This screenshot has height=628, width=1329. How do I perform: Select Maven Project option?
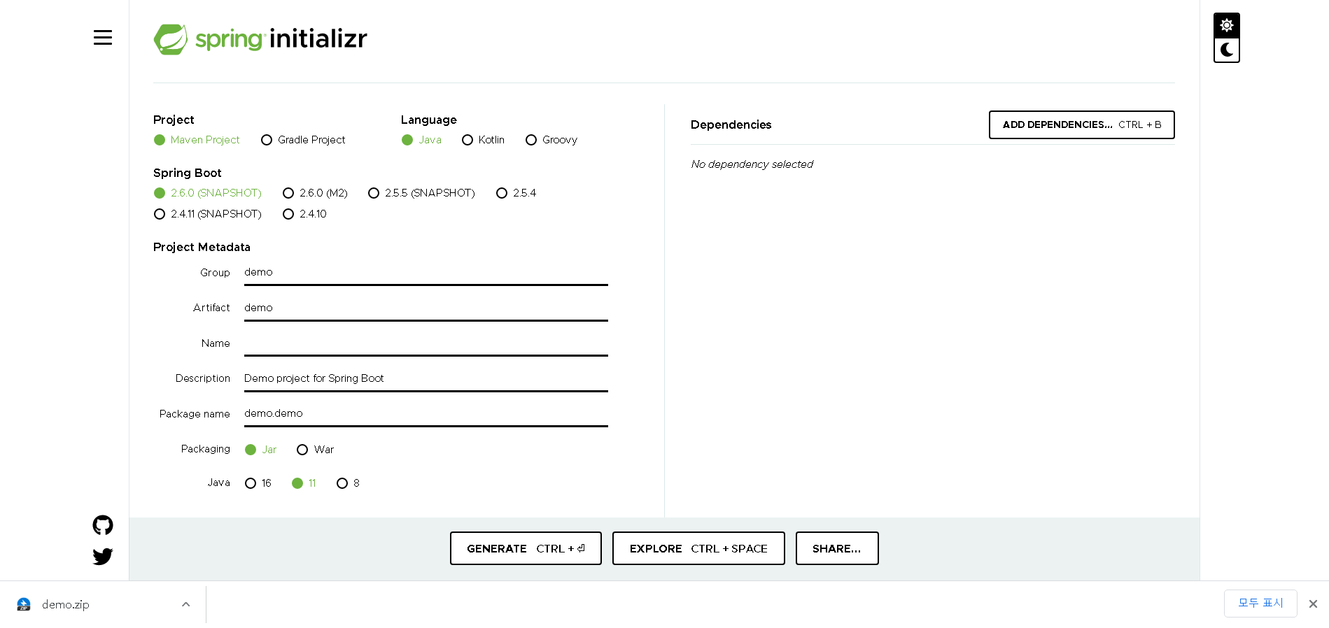197,140
